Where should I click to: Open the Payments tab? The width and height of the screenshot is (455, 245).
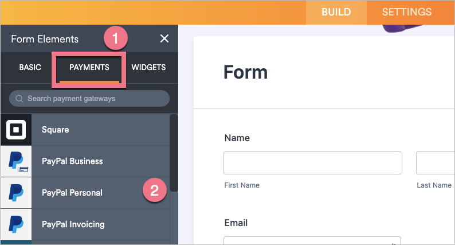(x=89, y=67)
